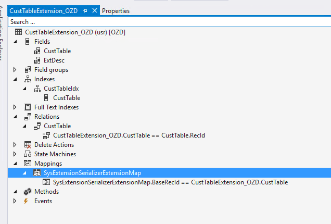
Task: Pin the CustTableExtension_OZD tab
Action: click(x=85, y=11)
